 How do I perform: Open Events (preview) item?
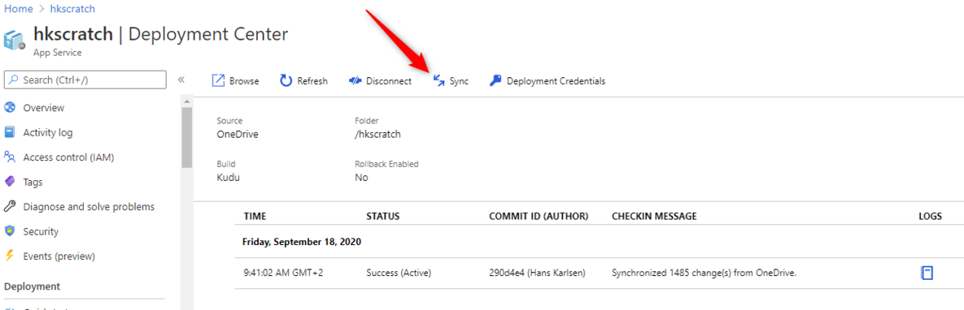tap(50, 256)
